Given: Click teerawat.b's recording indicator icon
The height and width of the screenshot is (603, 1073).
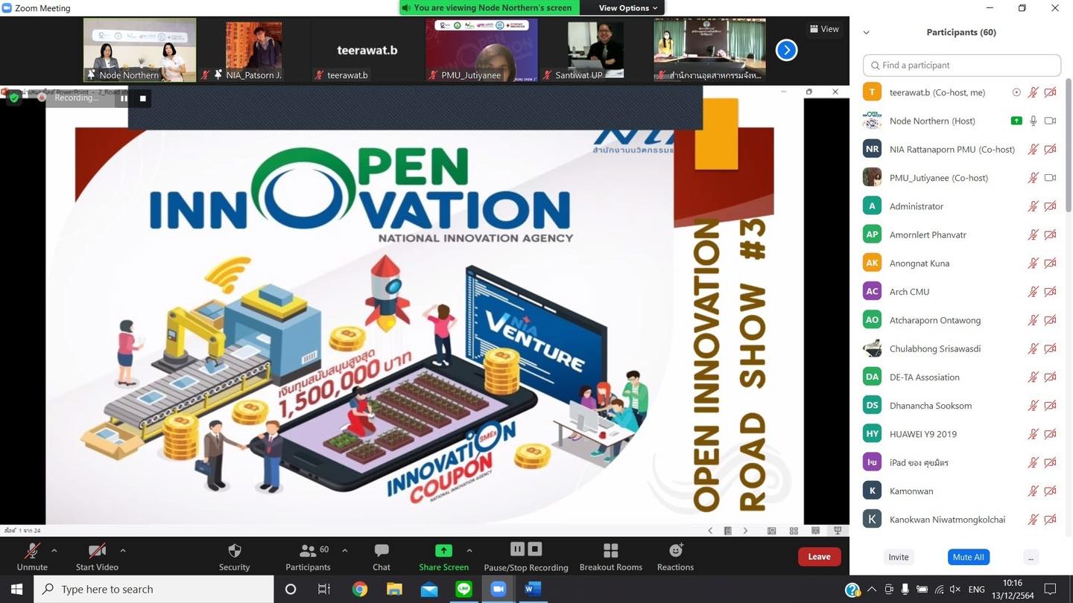Looking at the screenshot, I should click(1016, 92).
